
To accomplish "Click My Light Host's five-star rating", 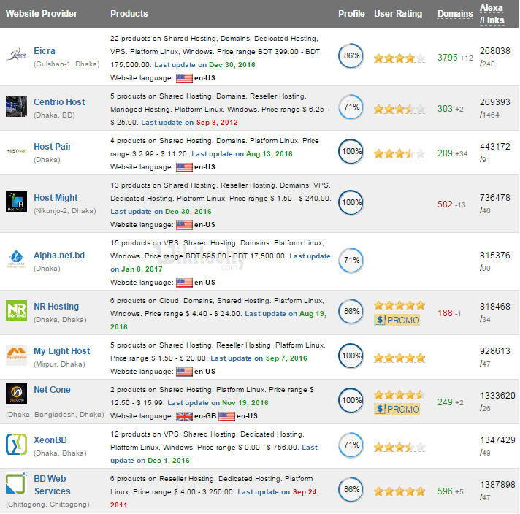I will coord(399,358).
